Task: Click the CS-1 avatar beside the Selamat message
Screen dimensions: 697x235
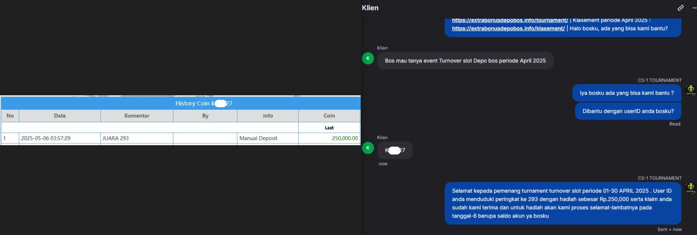Action: point(690,188)
